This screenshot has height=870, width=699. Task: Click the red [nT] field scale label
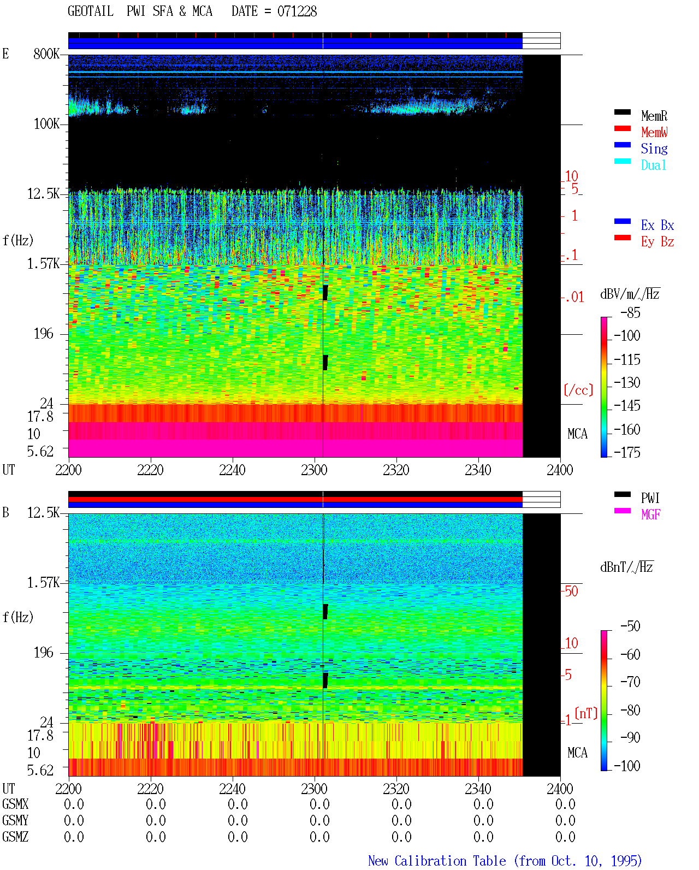click(586, 713)
